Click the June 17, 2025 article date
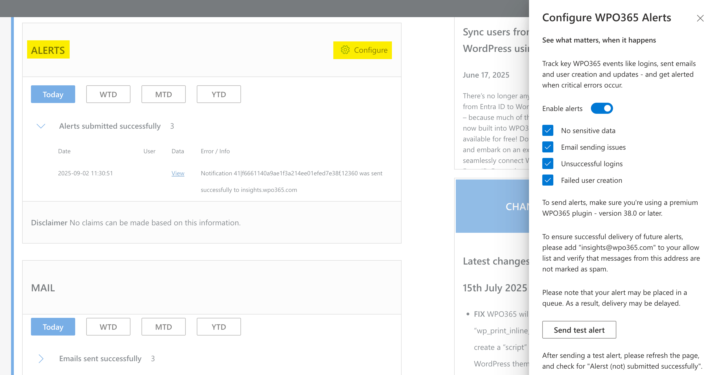This screenshot has height=375, width=707. 486,75
